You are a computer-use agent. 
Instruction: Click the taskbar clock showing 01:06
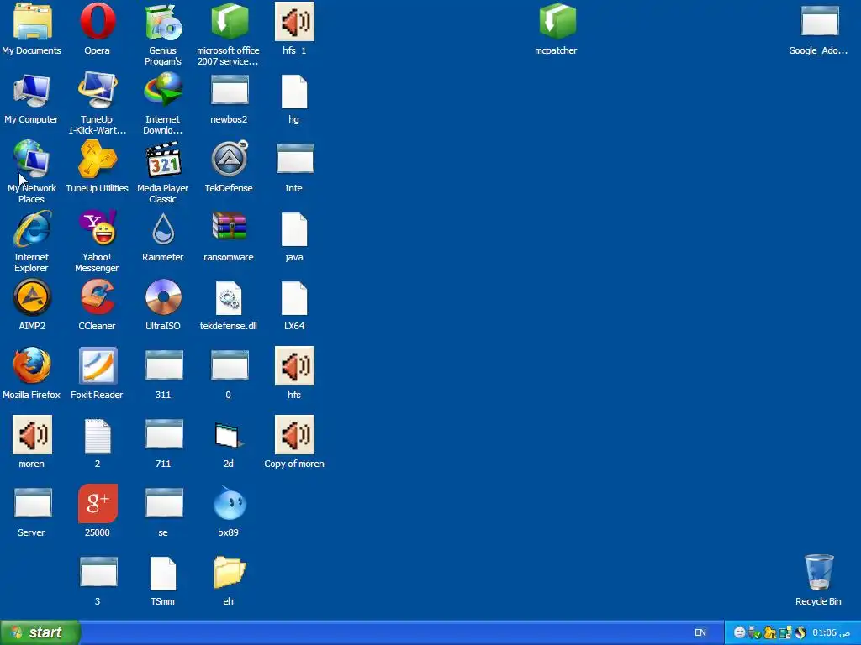832,633
